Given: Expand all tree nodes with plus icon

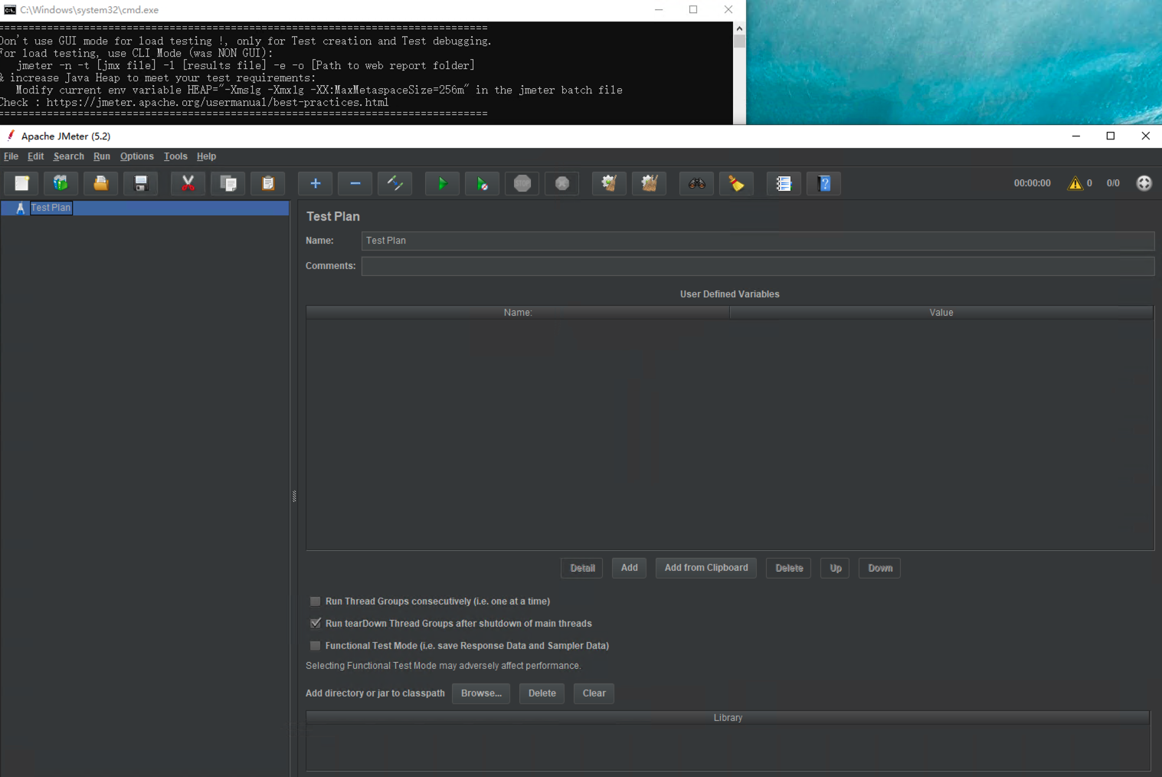Looking at the screenshot, I should (x=315, y=183).
